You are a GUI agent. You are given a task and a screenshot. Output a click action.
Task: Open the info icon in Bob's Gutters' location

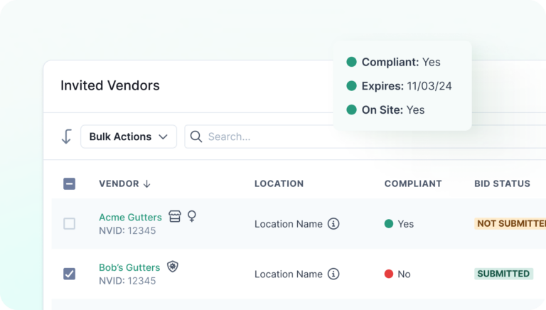click(x=333, y=274)
